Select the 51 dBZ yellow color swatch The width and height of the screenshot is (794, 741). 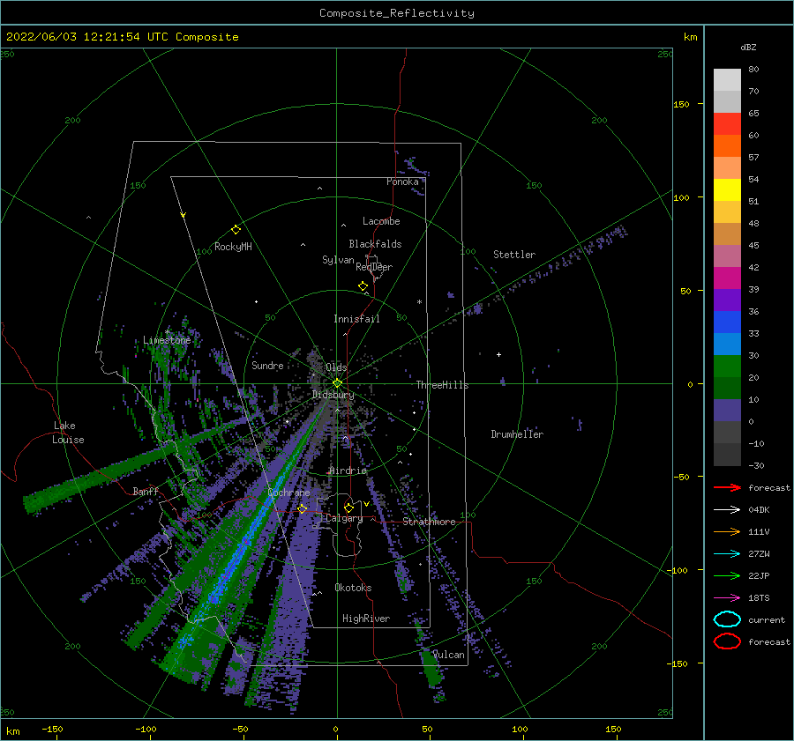[x=727, y=189]
